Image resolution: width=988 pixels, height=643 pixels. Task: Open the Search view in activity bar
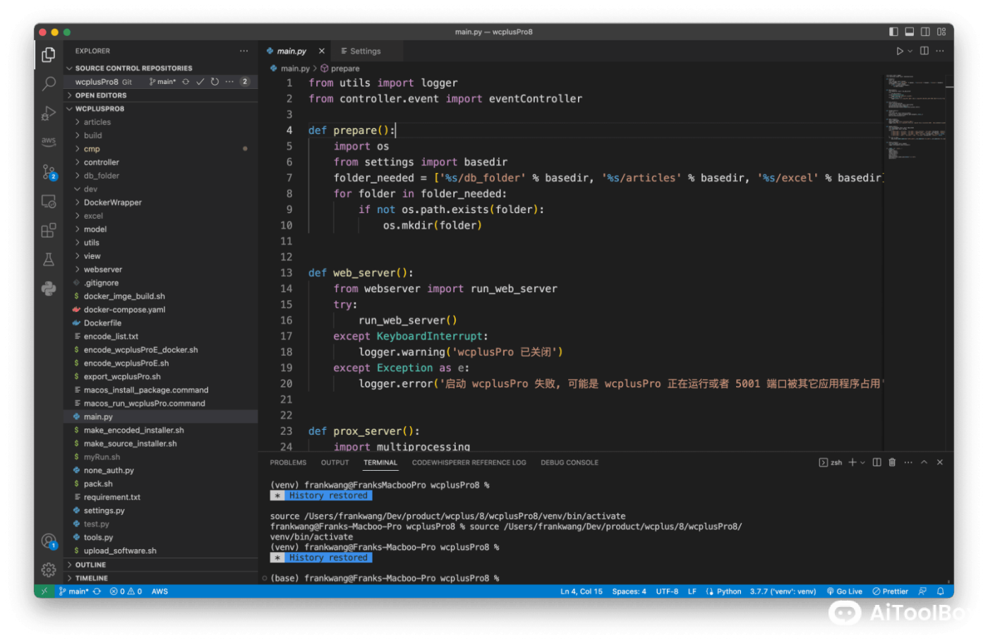49,84
